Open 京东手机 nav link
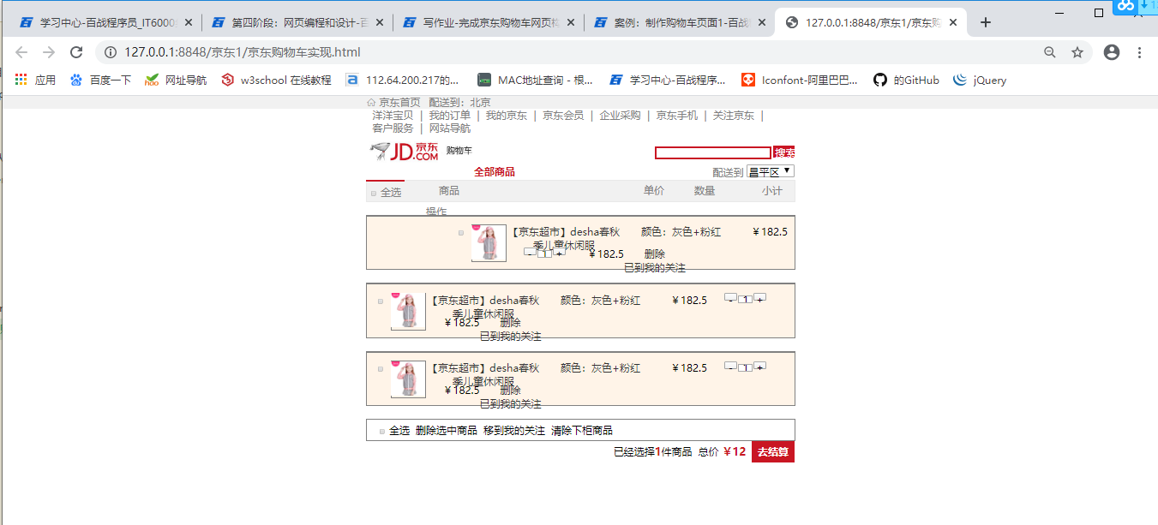The width and height of the screenshot is (1158, 525). [677, 115]
